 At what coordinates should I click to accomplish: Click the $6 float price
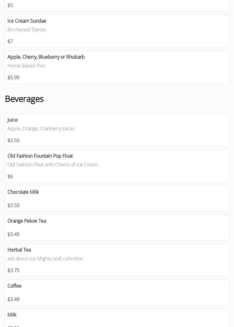(10, 176)
